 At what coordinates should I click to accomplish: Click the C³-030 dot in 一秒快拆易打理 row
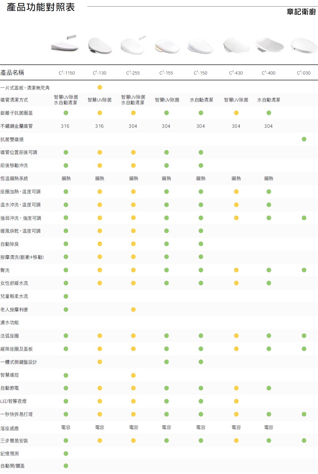[304, 414]
